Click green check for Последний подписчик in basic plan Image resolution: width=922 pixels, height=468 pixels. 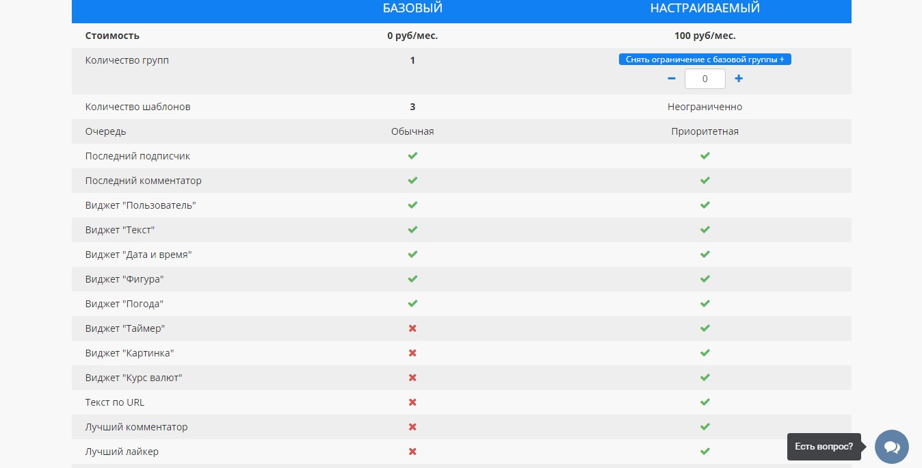(x=412, y=156)
